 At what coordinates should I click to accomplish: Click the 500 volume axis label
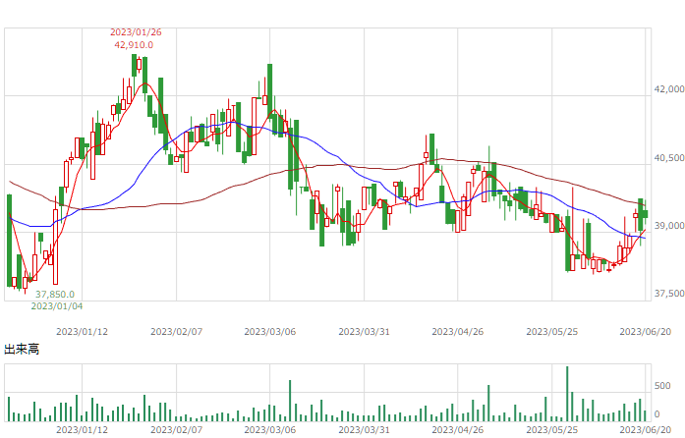(x=662, y=386)
